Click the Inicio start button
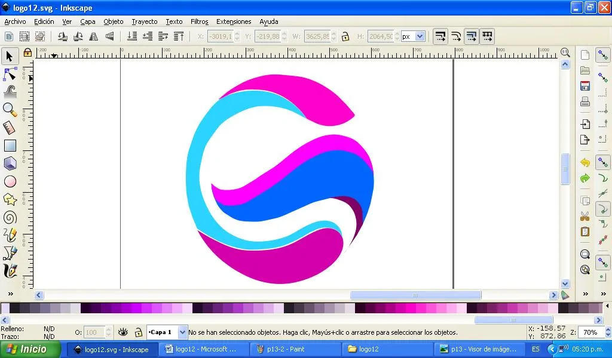 click(x=30, y=349)
